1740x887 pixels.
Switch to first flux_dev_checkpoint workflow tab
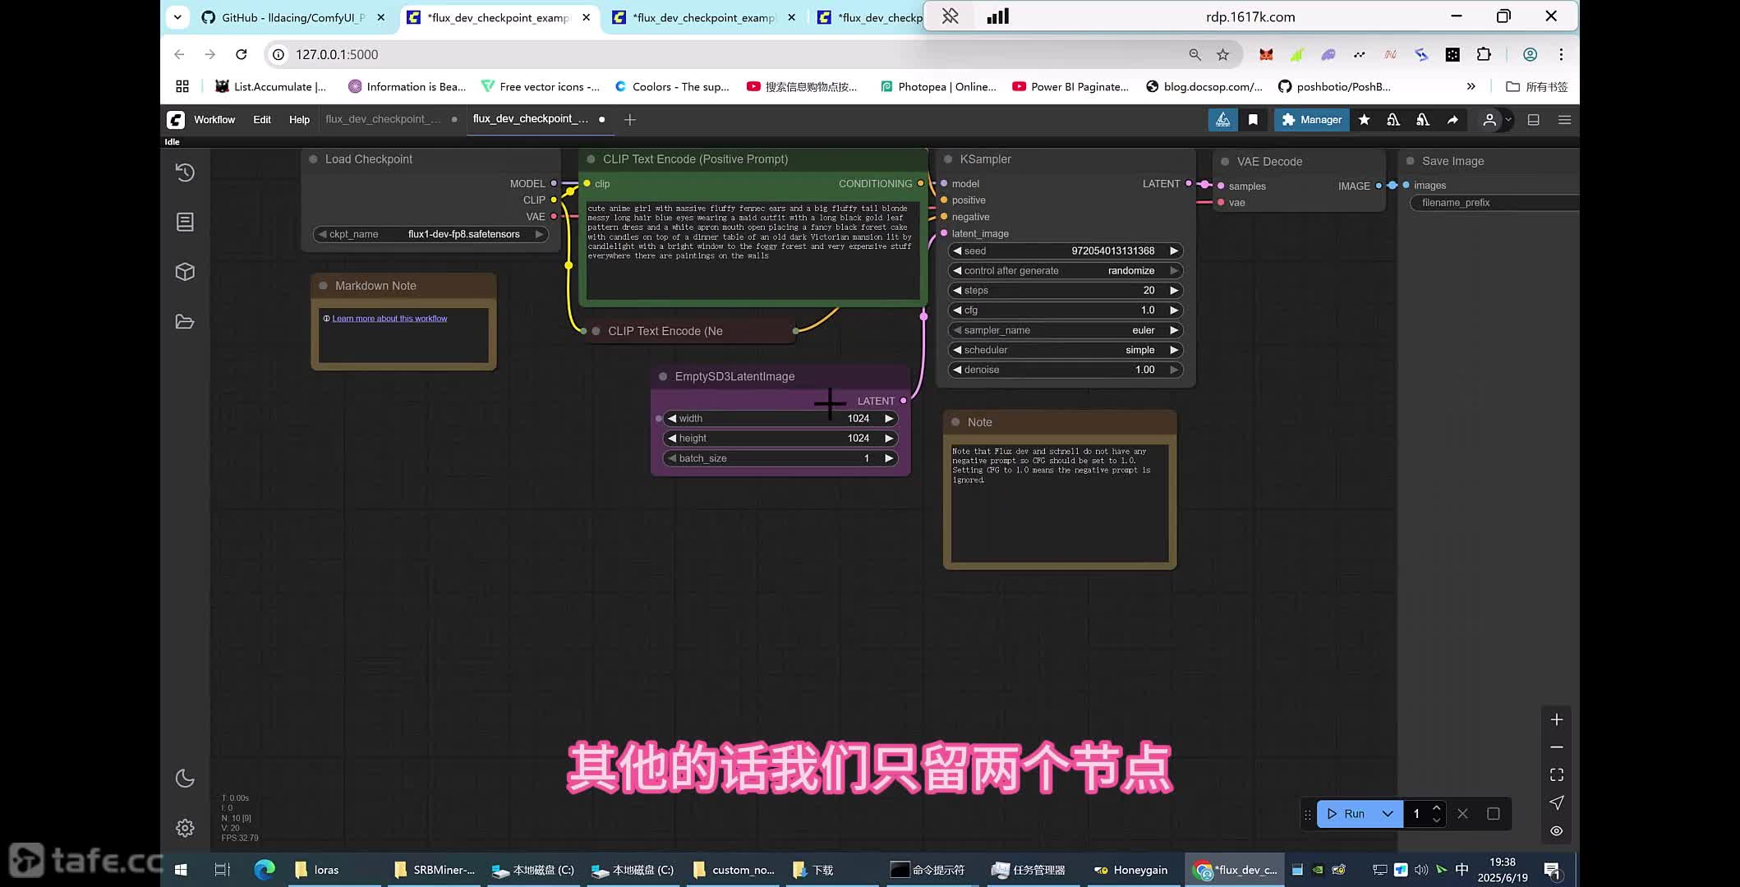coord(383,120)
